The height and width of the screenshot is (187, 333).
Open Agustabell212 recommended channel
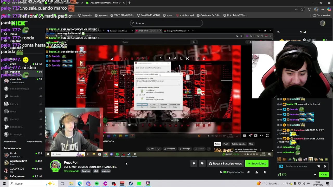point(23,163)
